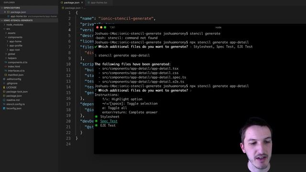Screen dimensions: 306x172
Task: Close package.json in the Open Editors list
Action: [5, 12]
